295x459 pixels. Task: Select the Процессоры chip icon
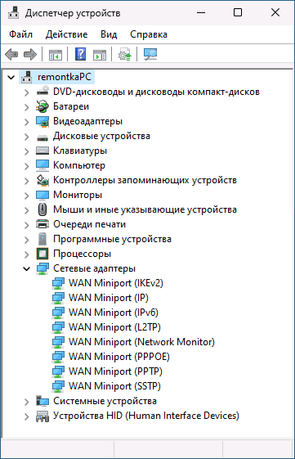pos(42,254)
